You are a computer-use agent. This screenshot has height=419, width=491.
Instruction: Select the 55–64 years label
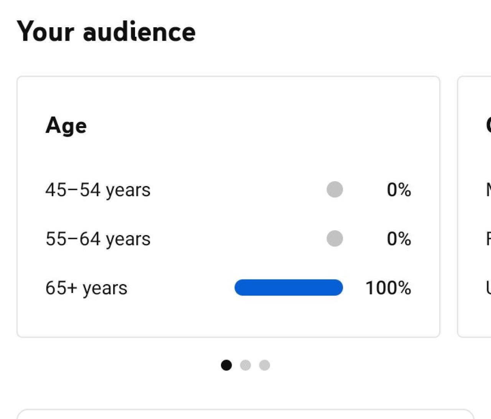tap(98, 239)
